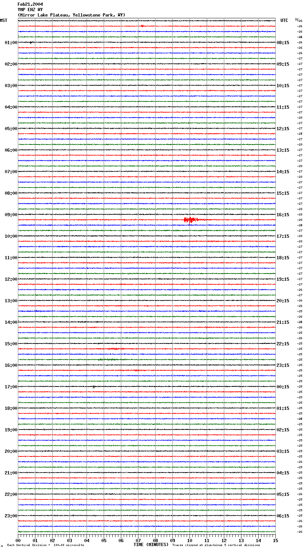Click the 08:15 UTC time label
The image size is (304, 550).
tap(283, 43)
